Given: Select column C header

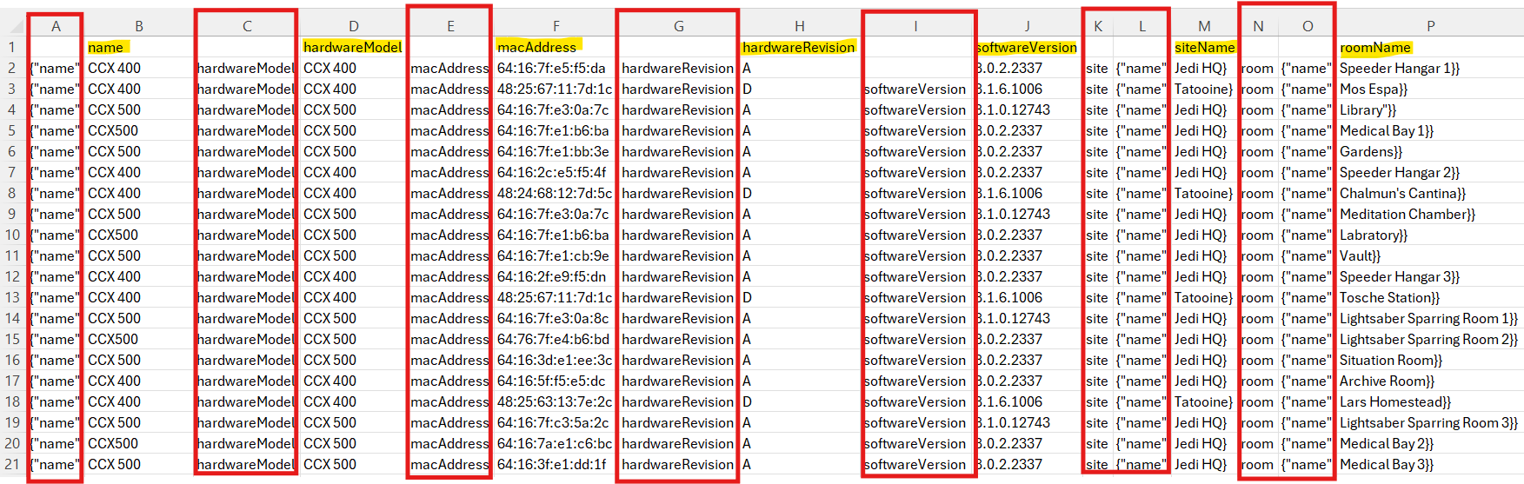Looking at the screenshot, I should [x=247, y=26].
